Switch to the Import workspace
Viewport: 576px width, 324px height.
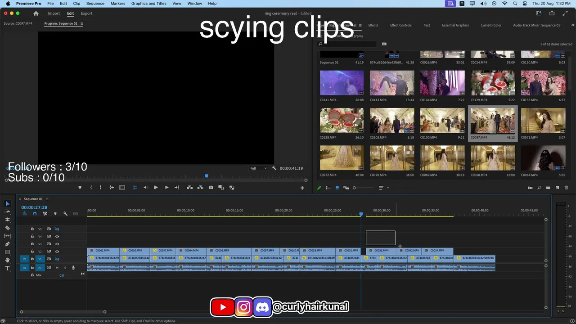click(54, 13)
